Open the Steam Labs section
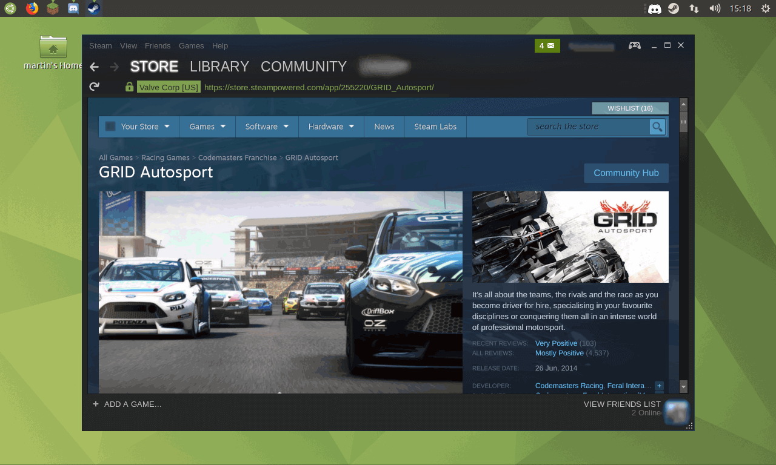Screen dimensions: 776x465 tap(435, 127)
